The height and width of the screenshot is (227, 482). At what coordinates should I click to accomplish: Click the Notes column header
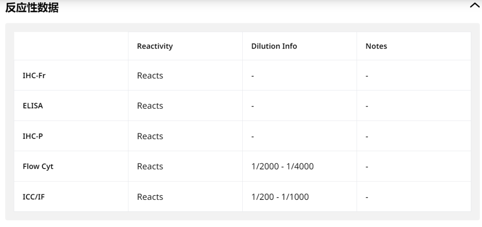[376, 46]
